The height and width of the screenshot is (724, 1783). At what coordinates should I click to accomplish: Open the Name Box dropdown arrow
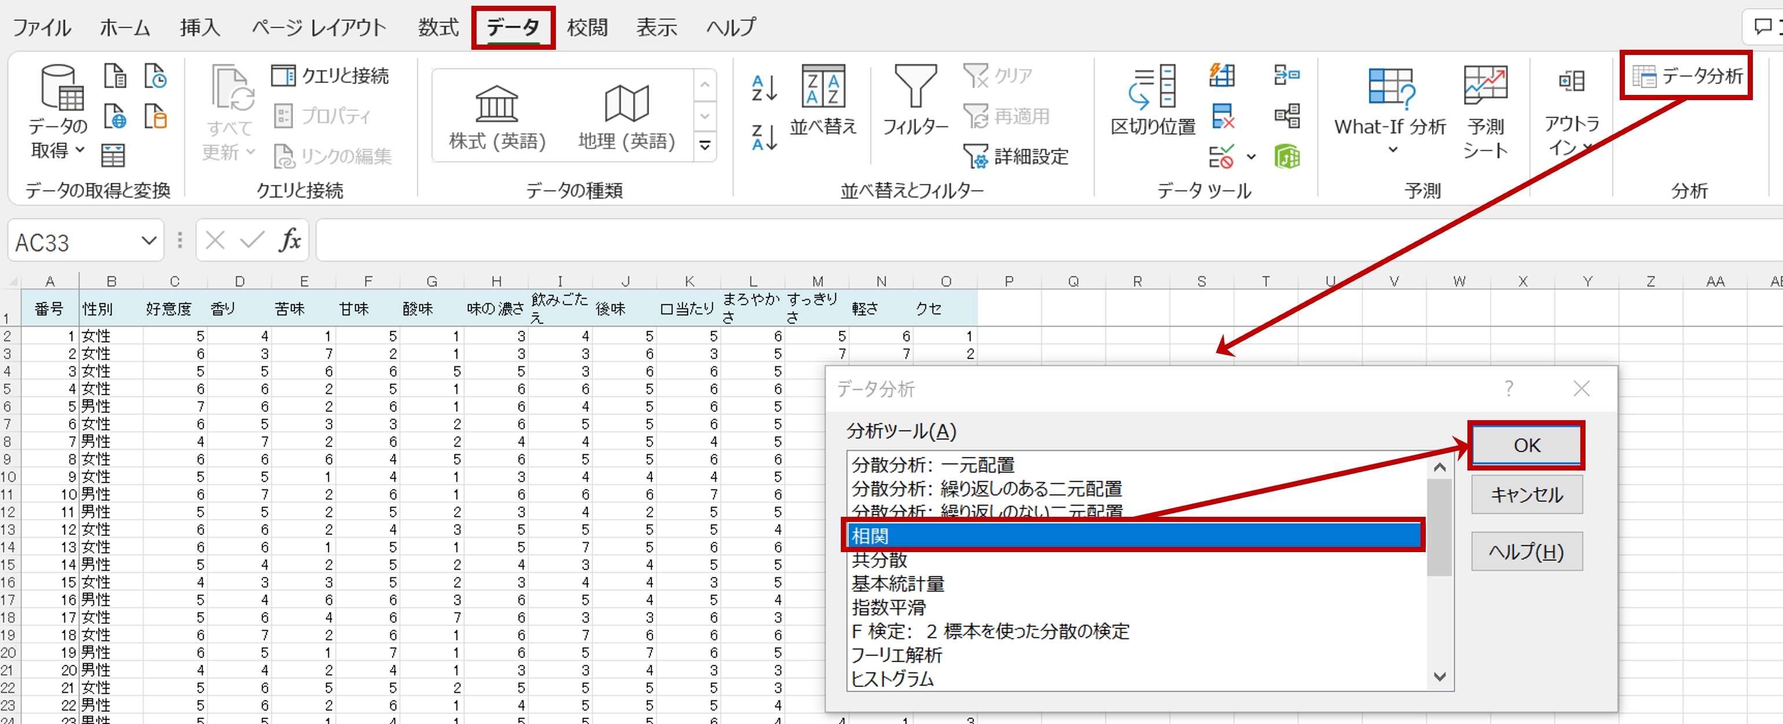[x=148, y=241]
